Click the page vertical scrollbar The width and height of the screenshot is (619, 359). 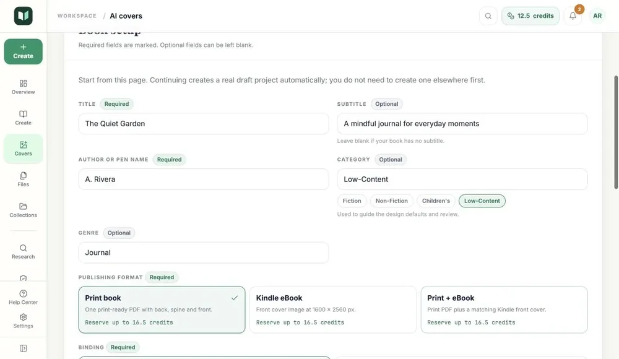coord(616,132)
